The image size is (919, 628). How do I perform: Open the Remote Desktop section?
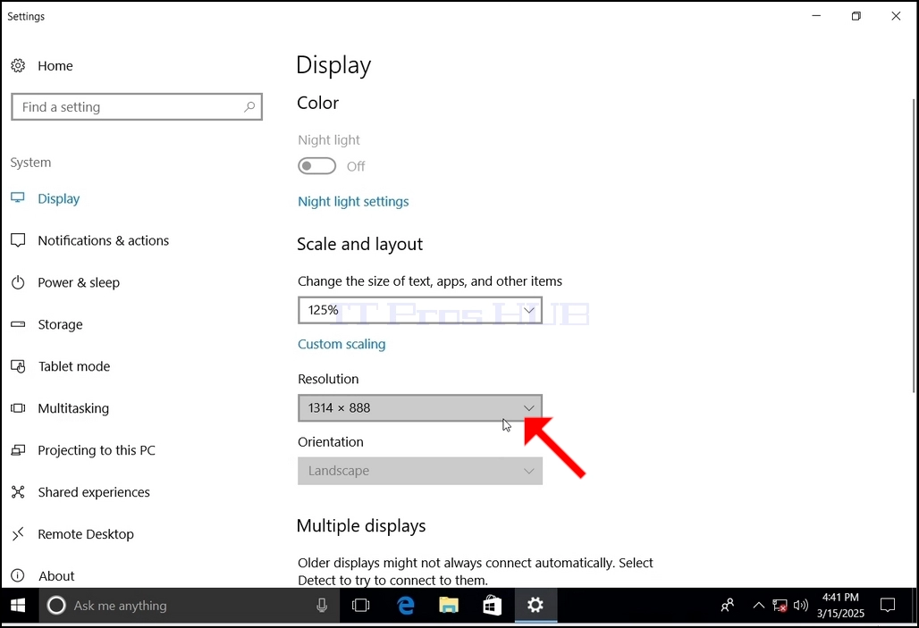pyautogui.click(x=86, y=534)
